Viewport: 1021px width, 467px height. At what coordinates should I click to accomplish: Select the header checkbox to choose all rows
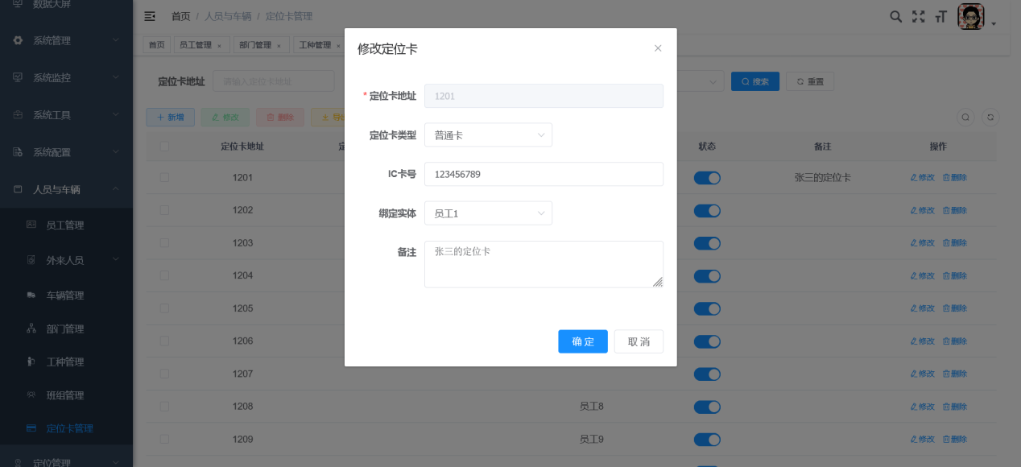[x=163, y=144]
